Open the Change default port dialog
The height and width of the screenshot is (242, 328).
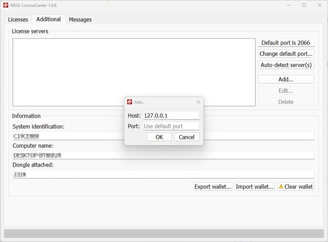coord(286,54)
